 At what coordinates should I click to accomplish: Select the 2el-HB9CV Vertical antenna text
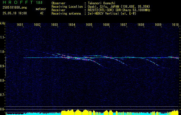(x=112, y=14)
